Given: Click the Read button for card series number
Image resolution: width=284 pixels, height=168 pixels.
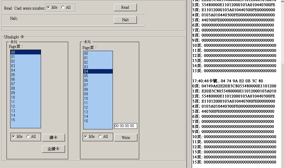Looking at the screenshot, I should [125, 7].
